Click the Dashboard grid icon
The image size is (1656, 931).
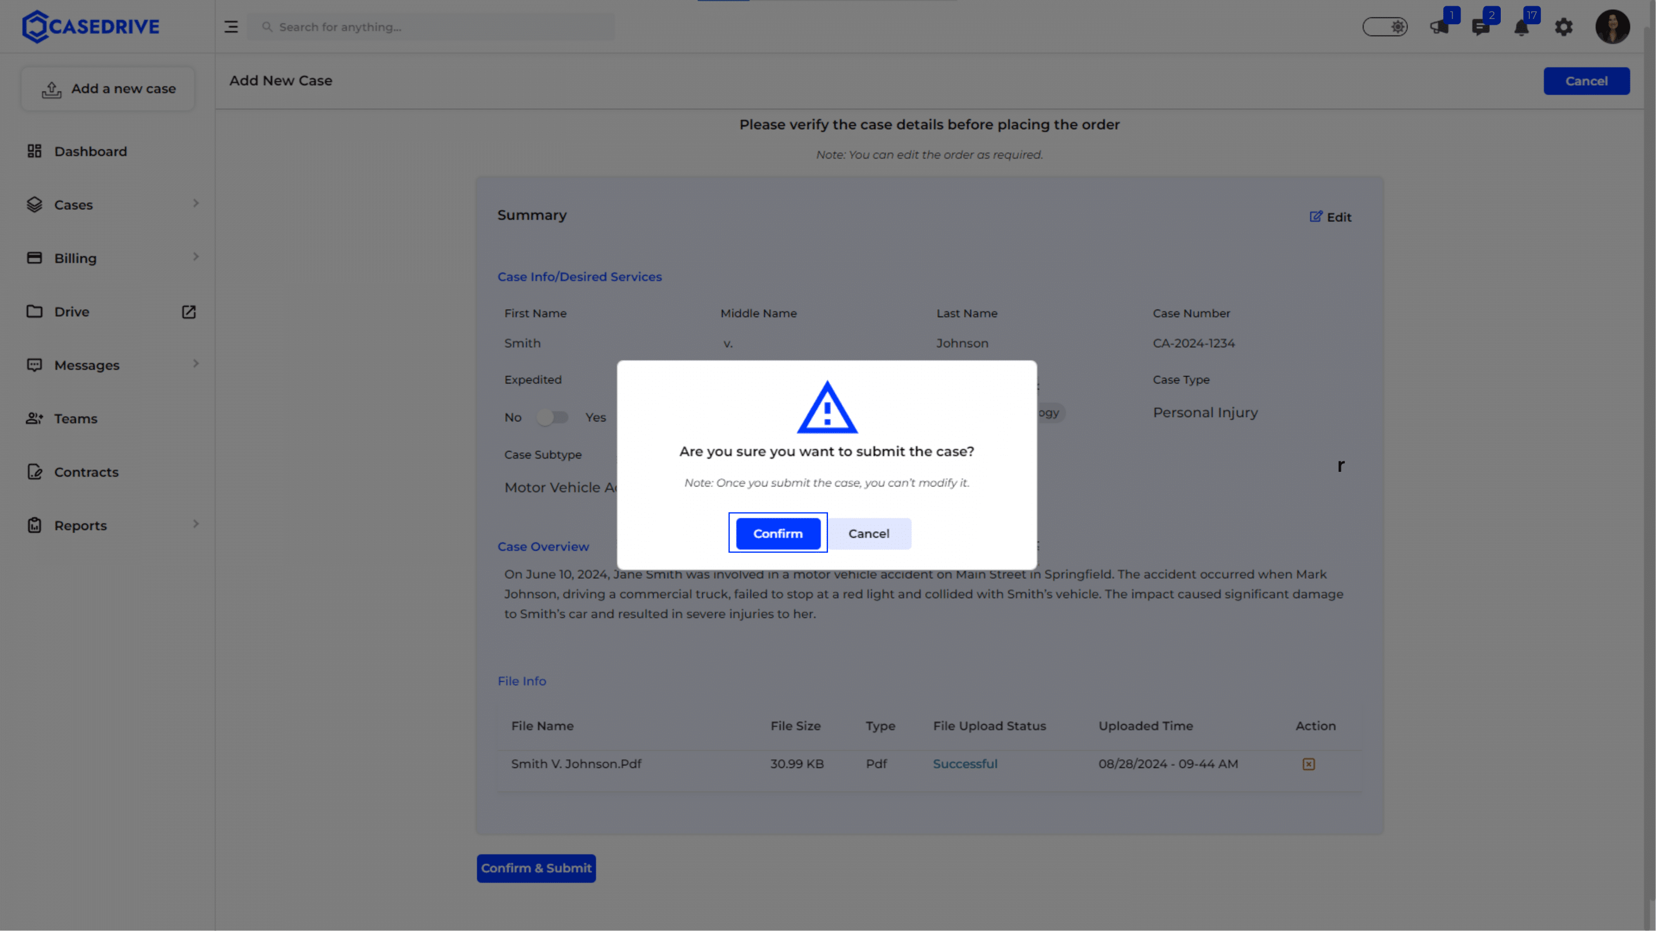click(x=34, y=151)
